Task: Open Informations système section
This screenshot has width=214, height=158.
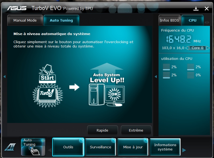Action: 165,147
